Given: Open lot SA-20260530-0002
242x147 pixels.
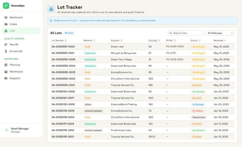Looking at the screenshot, I should tap(142, 79).
